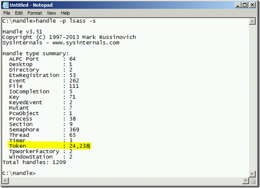Click the 'File : 111' row
This screenshot has width=260, height=188.
point(44,86)
